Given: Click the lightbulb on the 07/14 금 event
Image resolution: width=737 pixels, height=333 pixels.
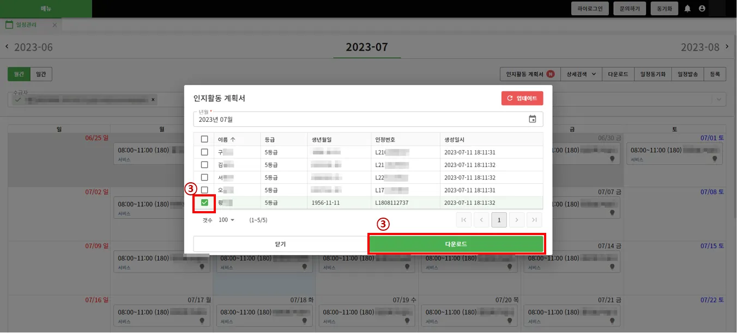Looking at the screenshot, I should point(612,267).
